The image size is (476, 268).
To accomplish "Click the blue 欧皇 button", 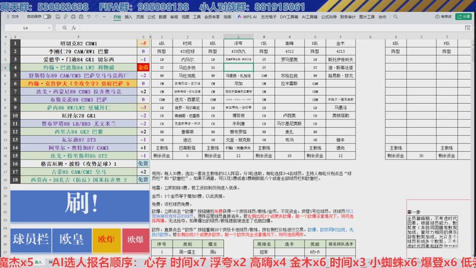I will 71,240.
